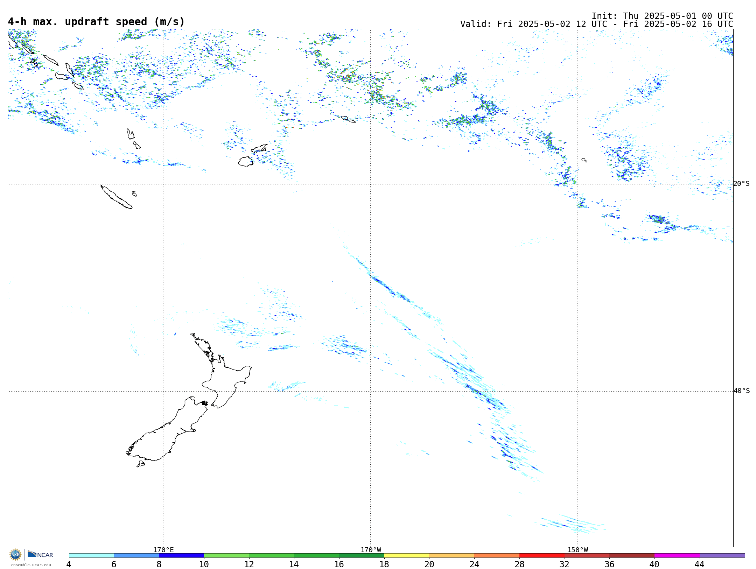Select the green 14–16 colorbar swatch
The height and width of the screenshot is (569, 756).
click(x=317, y=556)
